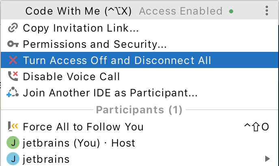The width and height of the screenshot is (279, 166).
Task: Select Copy Invitation Link menu entry
Action: pos(81,28)
